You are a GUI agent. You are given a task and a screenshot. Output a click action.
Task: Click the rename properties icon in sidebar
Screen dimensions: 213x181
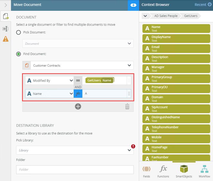point(5,29)
